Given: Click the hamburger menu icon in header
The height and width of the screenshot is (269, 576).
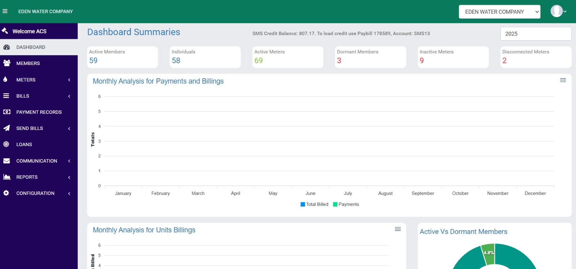Looking at the screenshot, I should 5,11.
